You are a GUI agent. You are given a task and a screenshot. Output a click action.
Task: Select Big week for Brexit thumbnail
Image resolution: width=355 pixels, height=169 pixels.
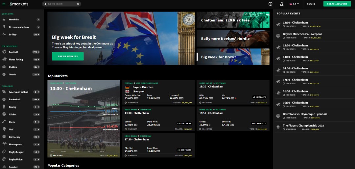[x=233, y=57]
